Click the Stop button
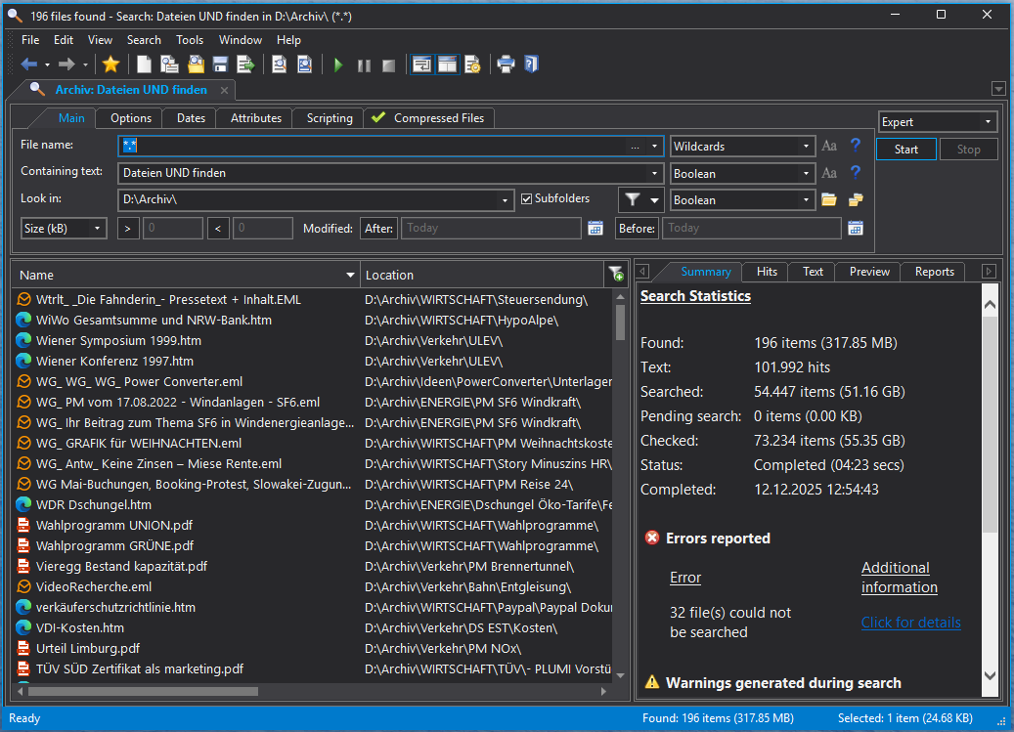This screenshot has width=1014, height=732. click(968, 150)
